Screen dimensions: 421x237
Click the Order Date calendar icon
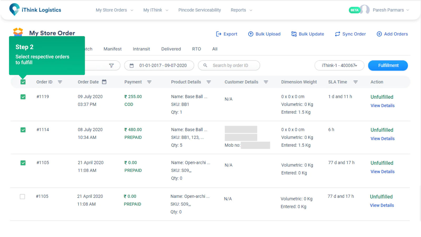coord(104,82)
